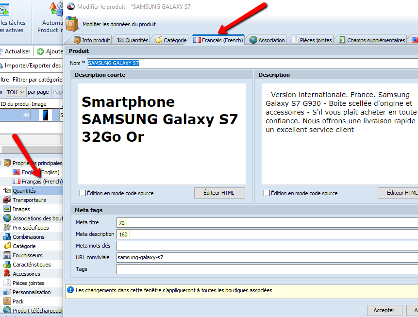418x317 pixels.
Task: Open Combinaisons in sidebar
Action: (29, 237)
